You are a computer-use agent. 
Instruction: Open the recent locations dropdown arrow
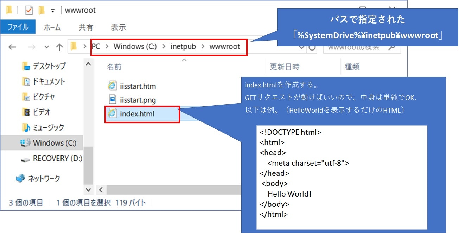click(x=46, y=47)
